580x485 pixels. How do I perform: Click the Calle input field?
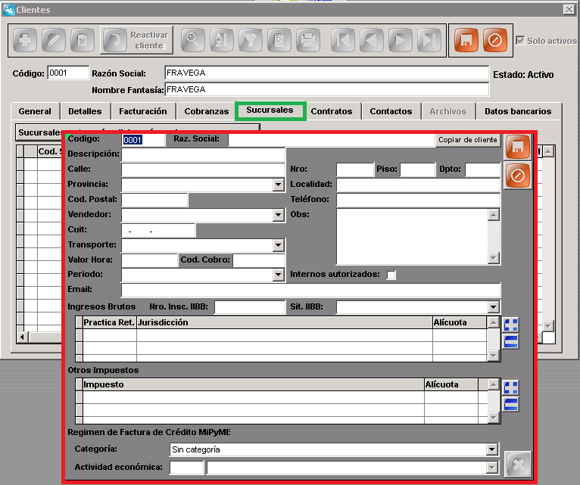click(x=204, y=169)
